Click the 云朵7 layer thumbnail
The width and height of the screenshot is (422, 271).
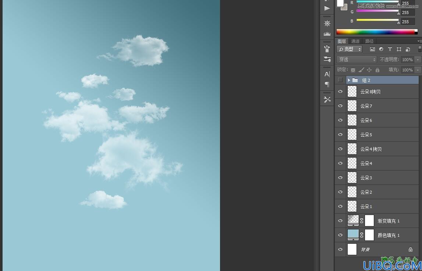(352, 106)
